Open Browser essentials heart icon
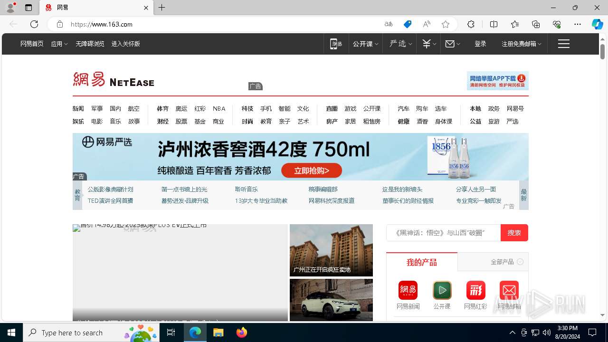This screenshot has width=608, height=342. click(557, 24)
